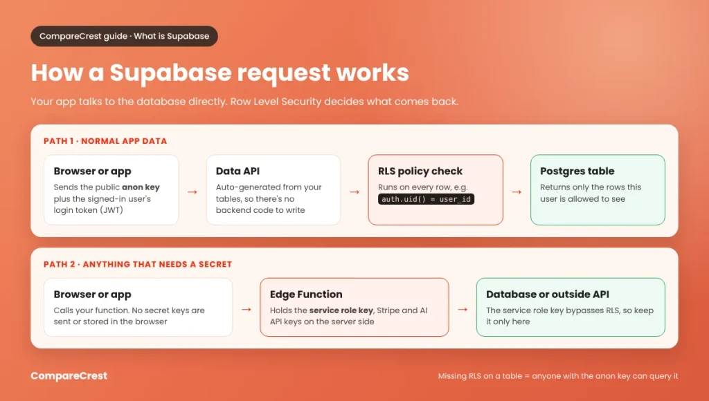This screenshot has height=401, width=709.
Task: Click the "Returns only the rows" description
Action: 591,193
